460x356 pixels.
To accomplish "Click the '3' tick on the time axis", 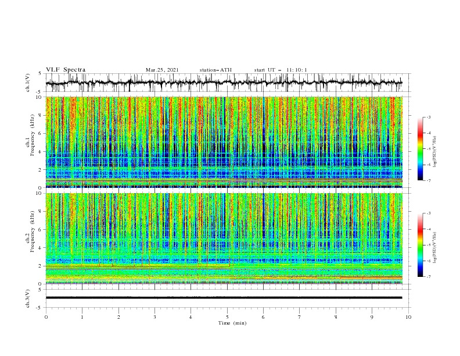I will click(154, 317).
